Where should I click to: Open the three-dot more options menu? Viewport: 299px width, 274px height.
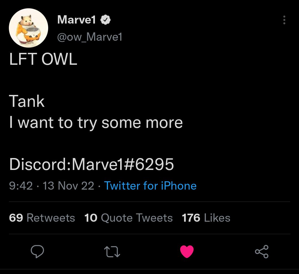click(284, 20)
